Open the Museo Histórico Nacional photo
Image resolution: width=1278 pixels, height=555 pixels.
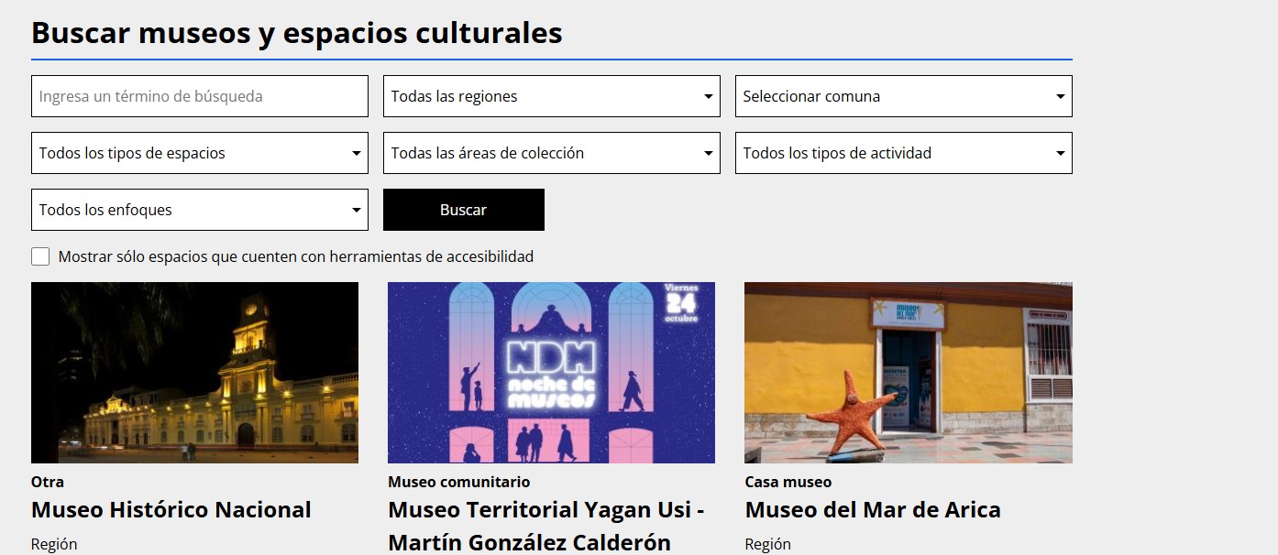click(194, 373)
